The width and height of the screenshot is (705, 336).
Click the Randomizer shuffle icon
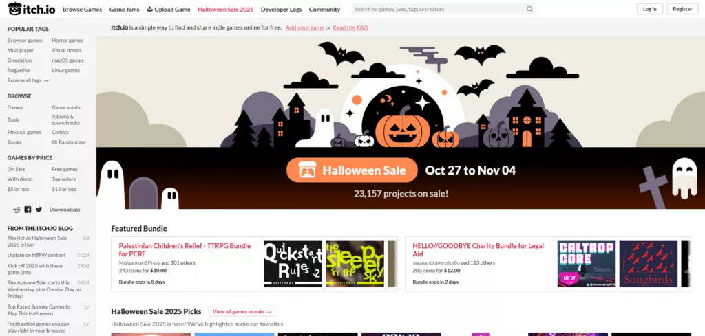[x=54, y=142]
